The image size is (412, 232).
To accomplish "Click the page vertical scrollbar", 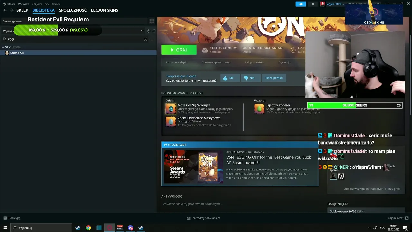I will pos(410,66).
